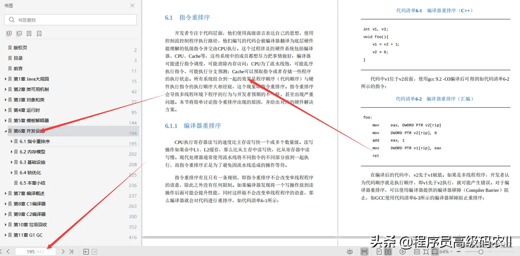Start the slideshow presentation mode
The width and height of the screenshot is (520, 256).
[x=402, y=252]
